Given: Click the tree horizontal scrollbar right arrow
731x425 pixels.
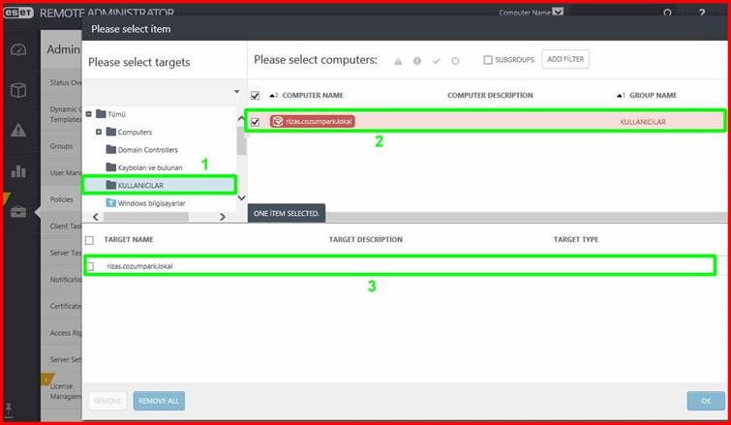Looking at the screenshot, I should point(223,217).
